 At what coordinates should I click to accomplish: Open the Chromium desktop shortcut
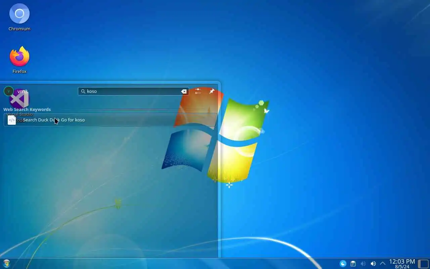click(x=19, y=17)
